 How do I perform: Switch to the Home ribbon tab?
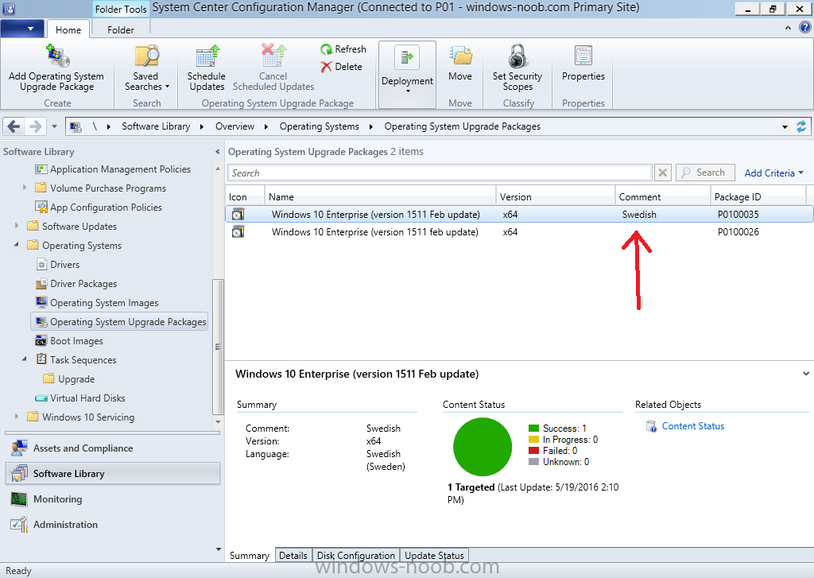point(68,29)
